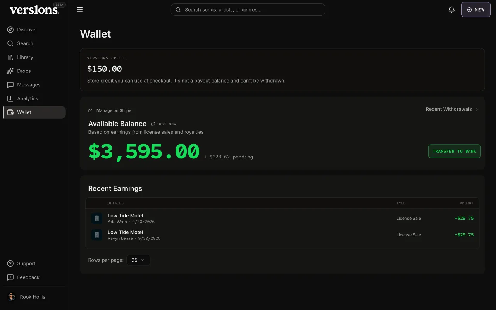The height and width of the screenshot is (310, 496).
Task: Click the $150.00 Versions credit value
Action: point(105,69)
